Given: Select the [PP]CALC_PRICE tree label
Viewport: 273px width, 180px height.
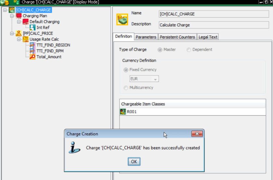Looking at the screenshot, I should (38, 33).
